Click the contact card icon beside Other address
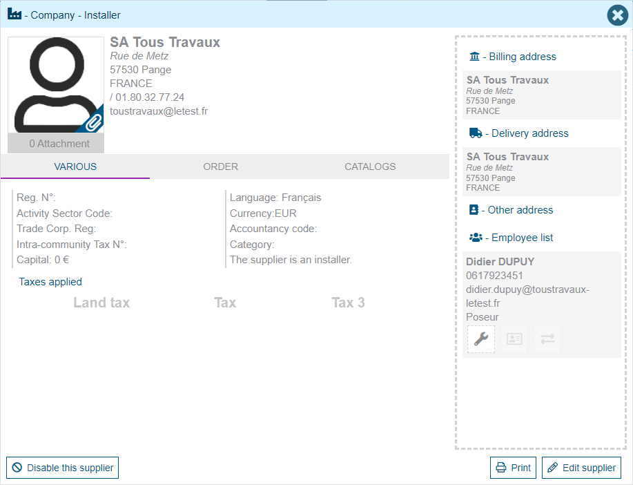Image resolution: width=633 pixels, height=485 pixels. tap(474, 210)
